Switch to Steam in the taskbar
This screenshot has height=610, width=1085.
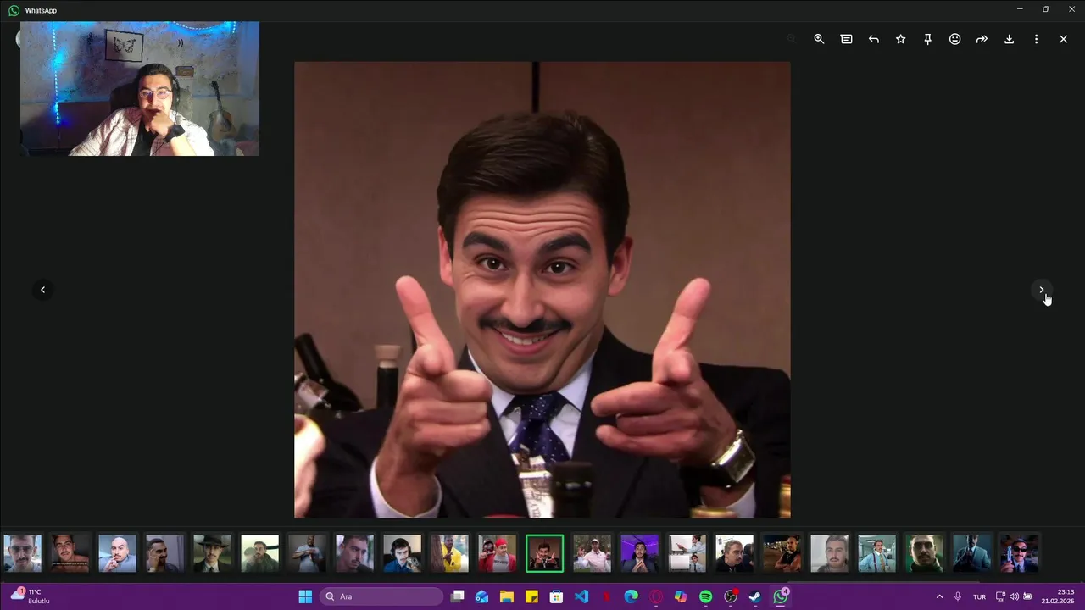pos(755,596)
